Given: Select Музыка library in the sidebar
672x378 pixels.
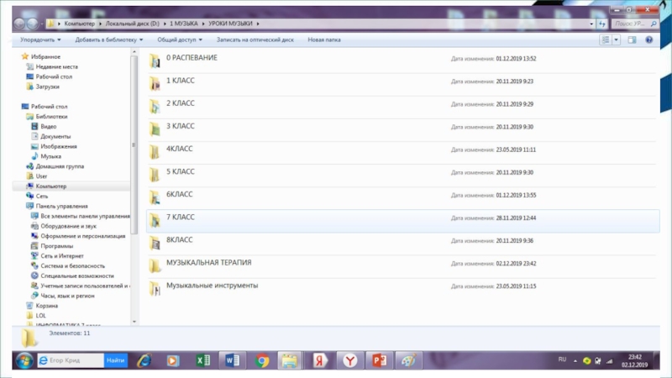Looking at the screenshot, I should coord(50,156).
